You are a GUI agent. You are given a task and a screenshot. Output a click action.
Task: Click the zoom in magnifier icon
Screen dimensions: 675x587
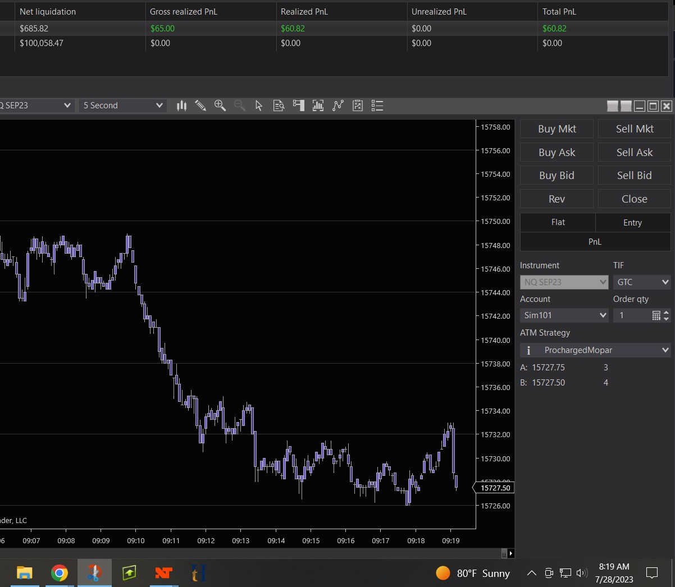[x=220, y=106]
